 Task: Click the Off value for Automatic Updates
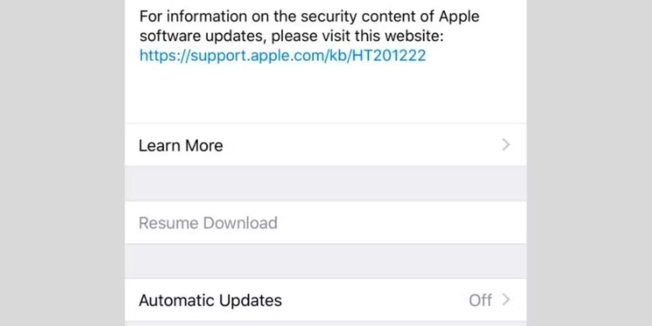pyautogui.click(x=480, y=300)
